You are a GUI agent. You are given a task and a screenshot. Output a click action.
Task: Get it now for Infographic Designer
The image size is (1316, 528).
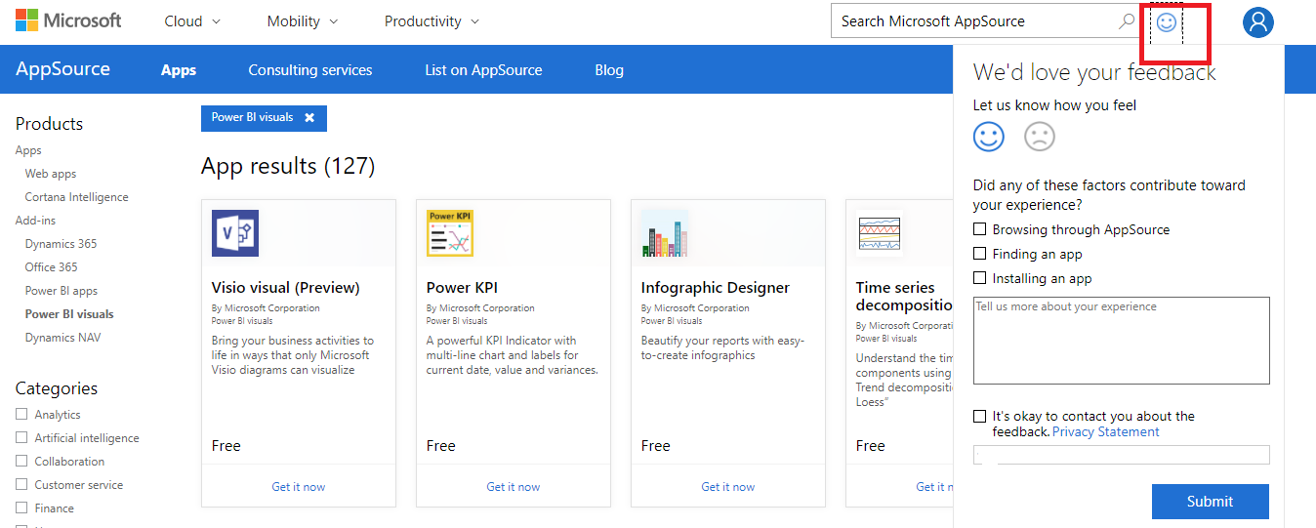point(728,486)
